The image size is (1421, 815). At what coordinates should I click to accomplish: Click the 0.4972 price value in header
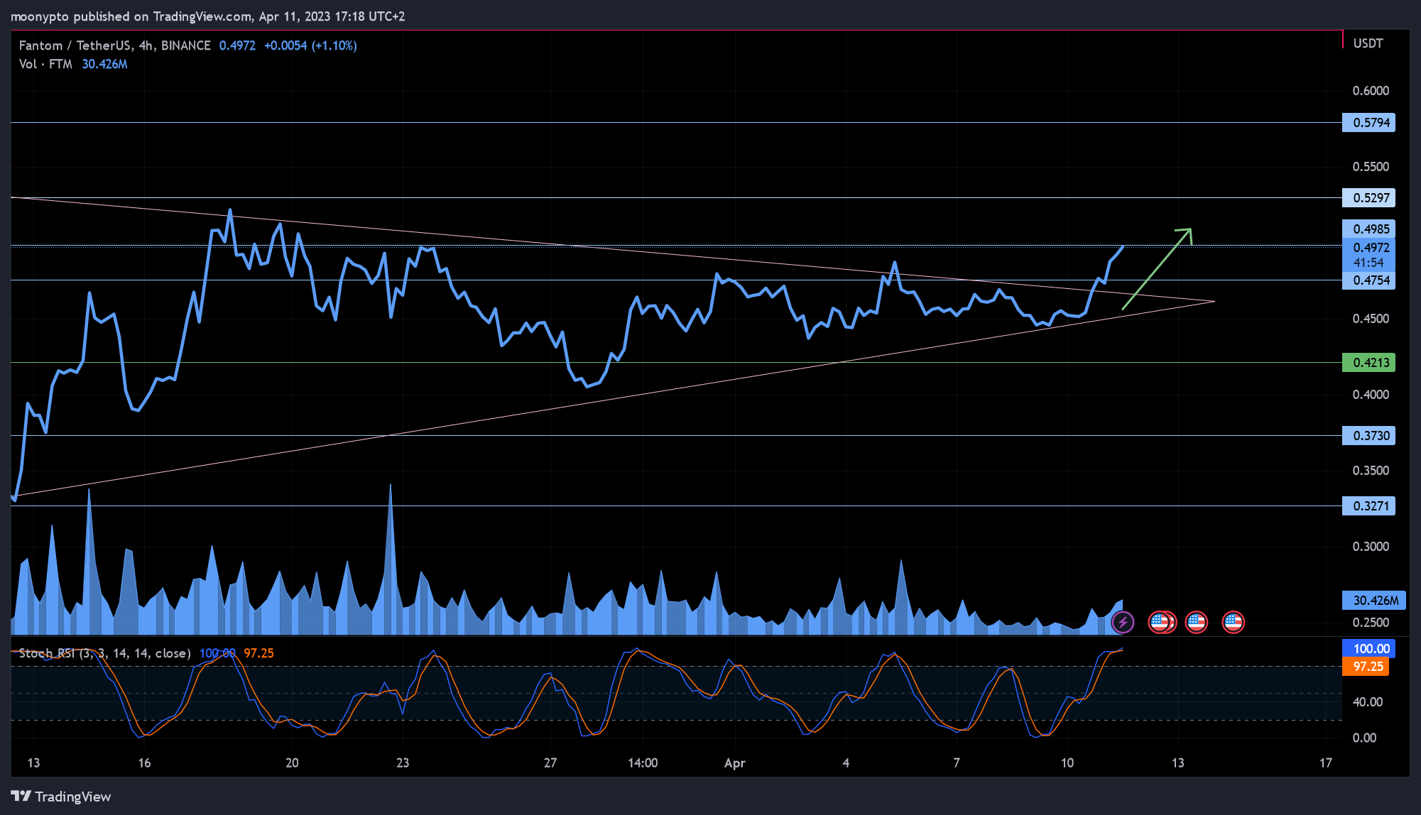pos(237,45)
